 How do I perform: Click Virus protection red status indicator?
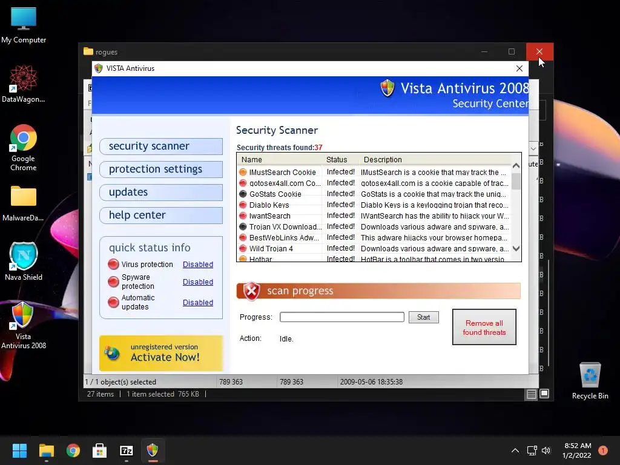click(x=113, y=264)
